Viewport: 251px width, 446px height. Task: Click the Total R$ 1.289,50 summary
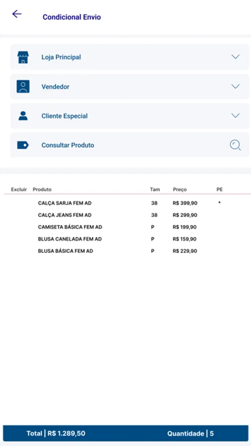point(56,434)
